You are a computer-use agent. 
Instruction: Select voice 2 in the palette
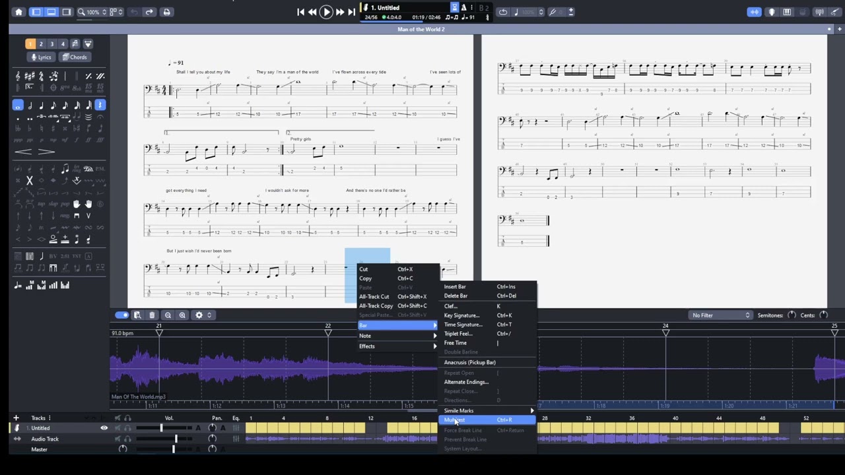click(x=41, y=44)
